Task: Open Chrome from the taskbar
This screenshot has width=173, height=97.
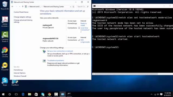Action: (x=49, y=94)
